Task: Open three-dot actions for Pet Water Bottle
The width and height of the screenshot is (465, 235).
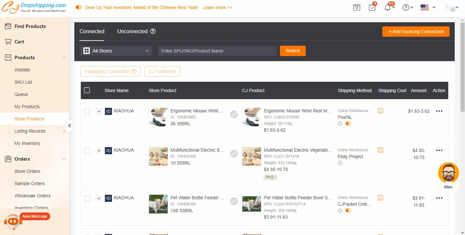Action: pos(439,198)
